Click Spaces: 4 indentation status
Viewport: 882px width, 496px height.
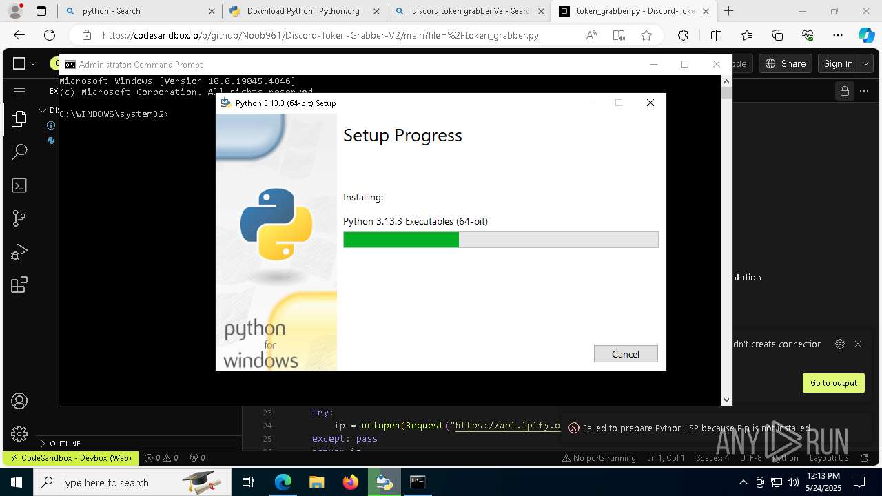(712, 457)
